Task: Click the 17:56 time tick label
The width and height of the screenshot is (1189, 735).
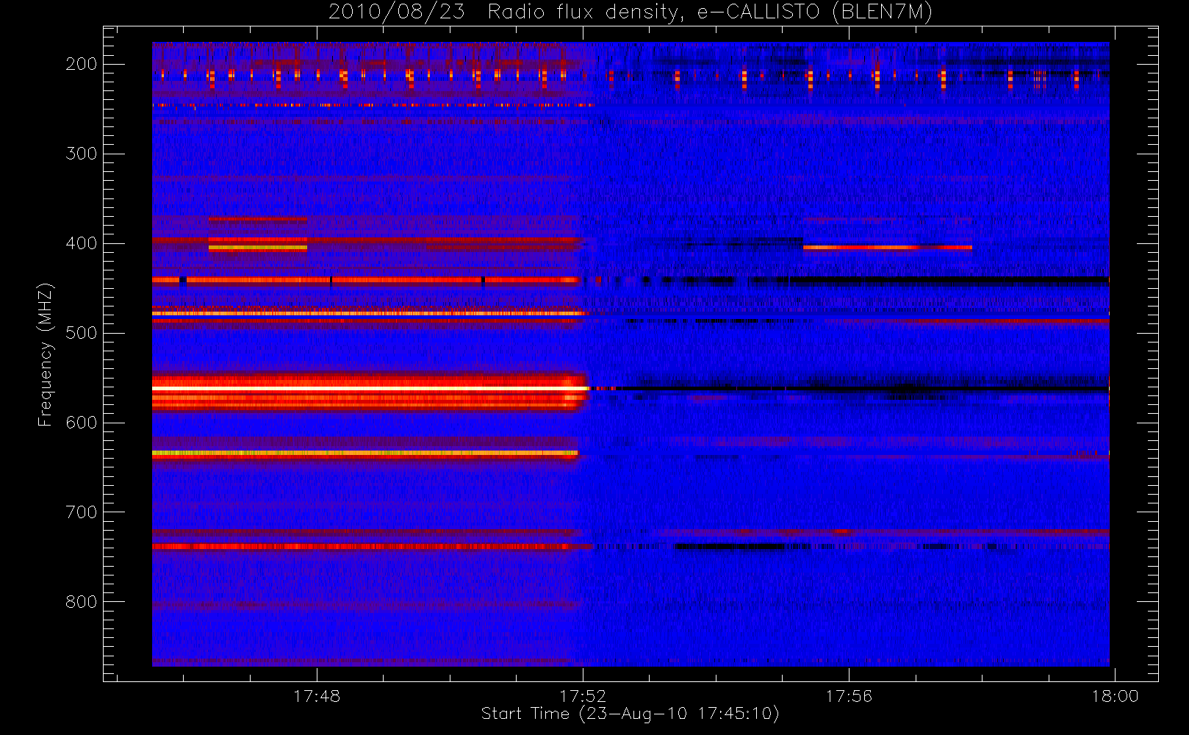Action: (x=849, y=696)
